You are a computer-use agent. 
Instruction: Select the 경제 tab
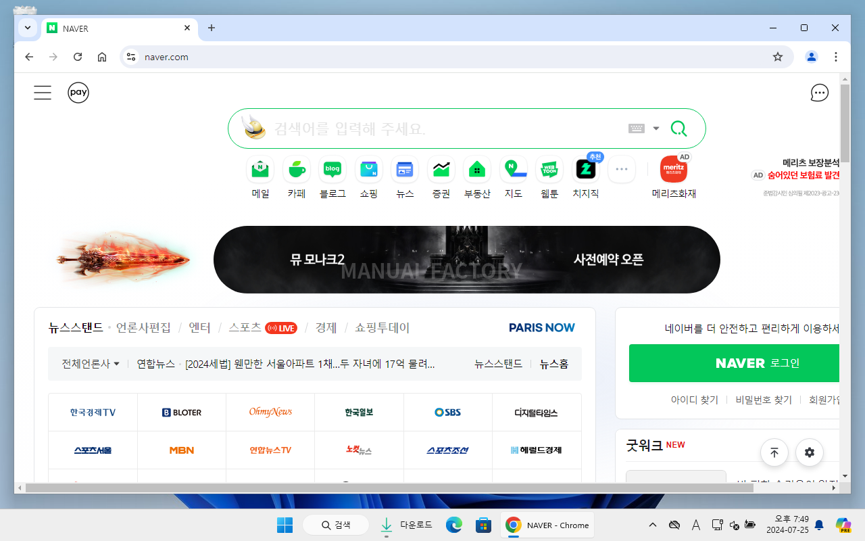click(x=326, y=328)
